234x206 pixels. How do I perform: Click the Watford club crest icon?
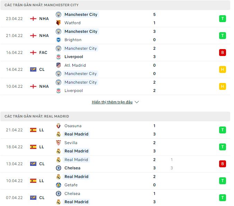tap(58, 23)
